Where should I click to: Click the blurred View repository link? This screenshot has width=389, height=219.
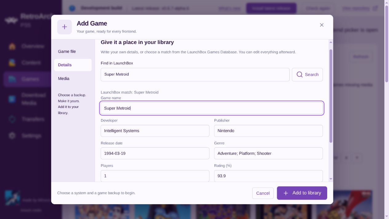point(360,8)
